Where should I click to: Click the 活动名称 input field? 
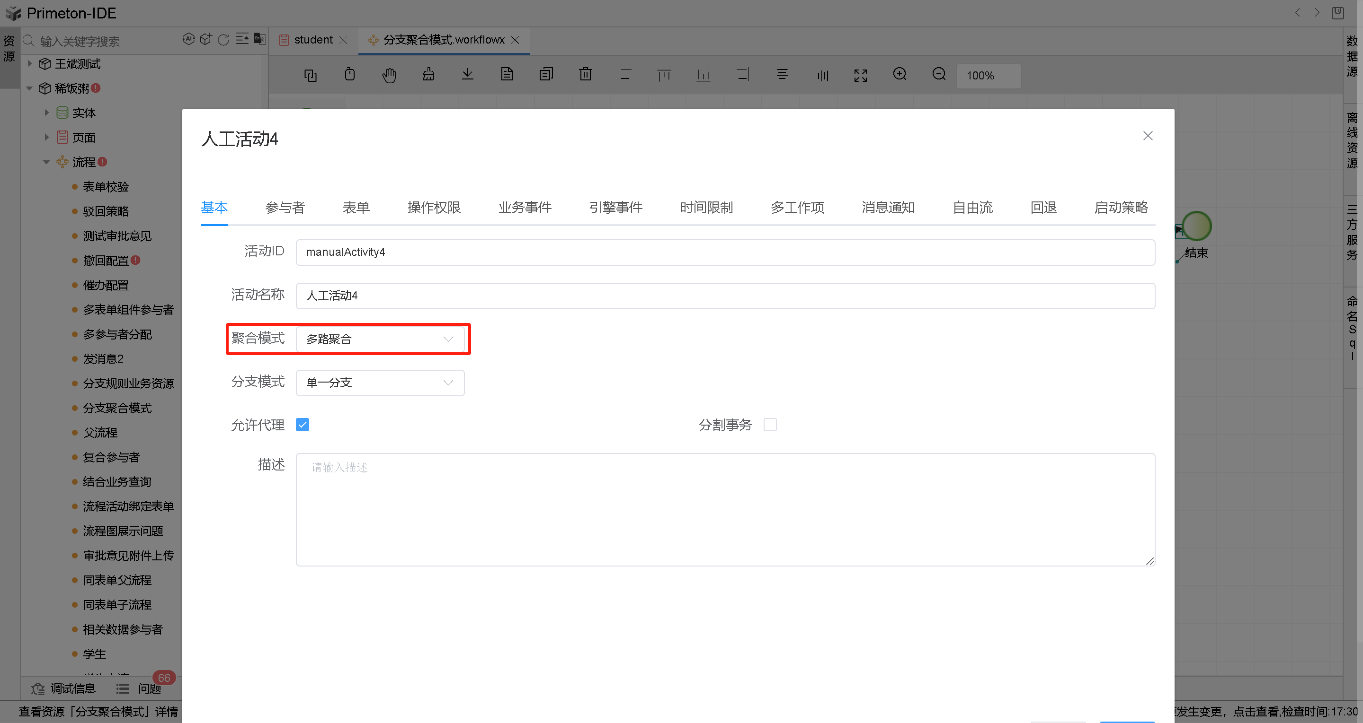pyautogui.click(x=725, y=296)
